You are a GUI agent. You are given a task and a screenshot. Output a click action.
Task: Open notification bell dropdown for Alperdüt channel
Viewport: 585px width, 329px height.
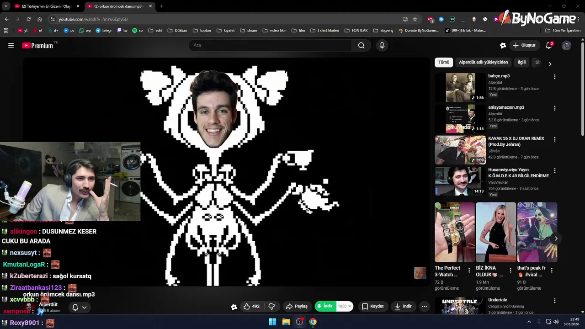(79, 308)
